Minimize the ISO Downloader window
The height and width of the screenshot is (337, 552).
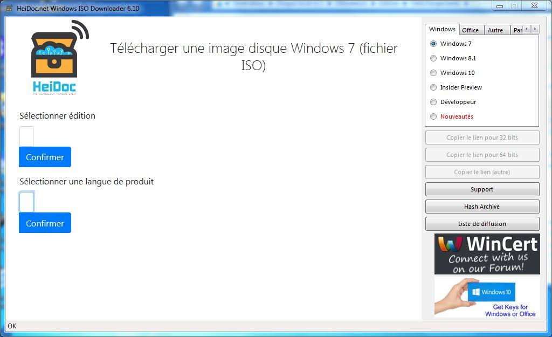coord(499,5)
